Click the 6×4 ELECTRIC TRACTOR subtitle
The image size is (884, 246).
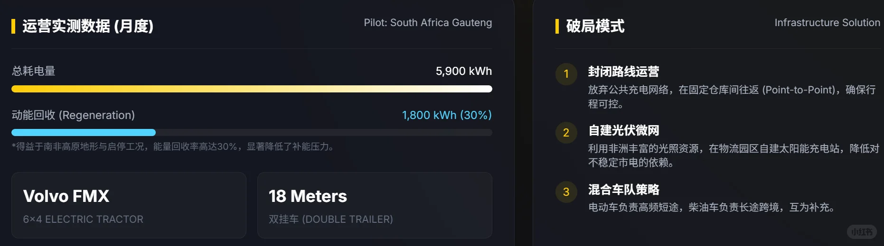pos(83,219)
